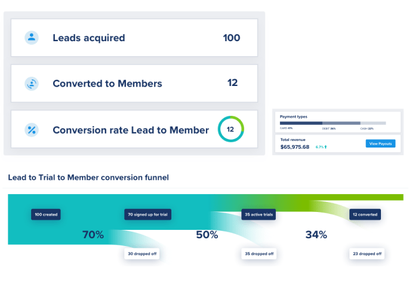Click the '23 dropped off' label
409x286 pixels.
coord(367,254)
